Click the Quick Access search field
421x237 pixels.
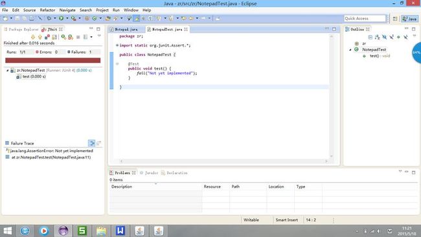[365, 18]
